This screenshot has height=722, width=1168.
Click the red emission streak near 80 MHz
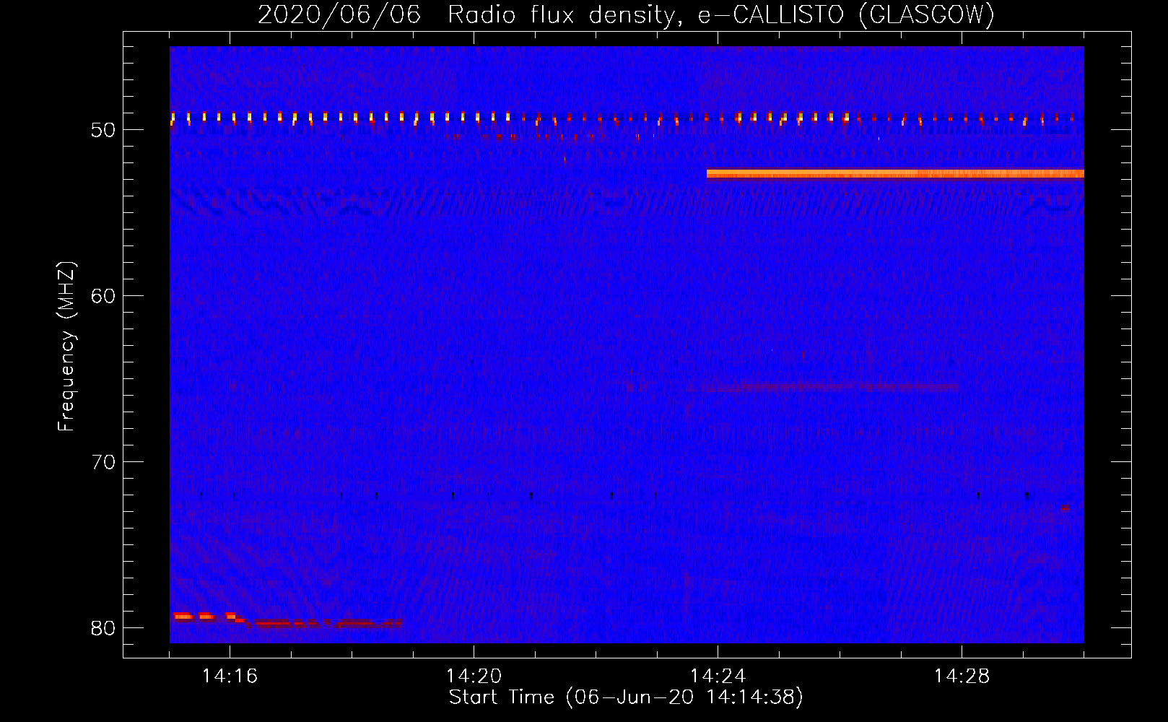tap(287, 619)
